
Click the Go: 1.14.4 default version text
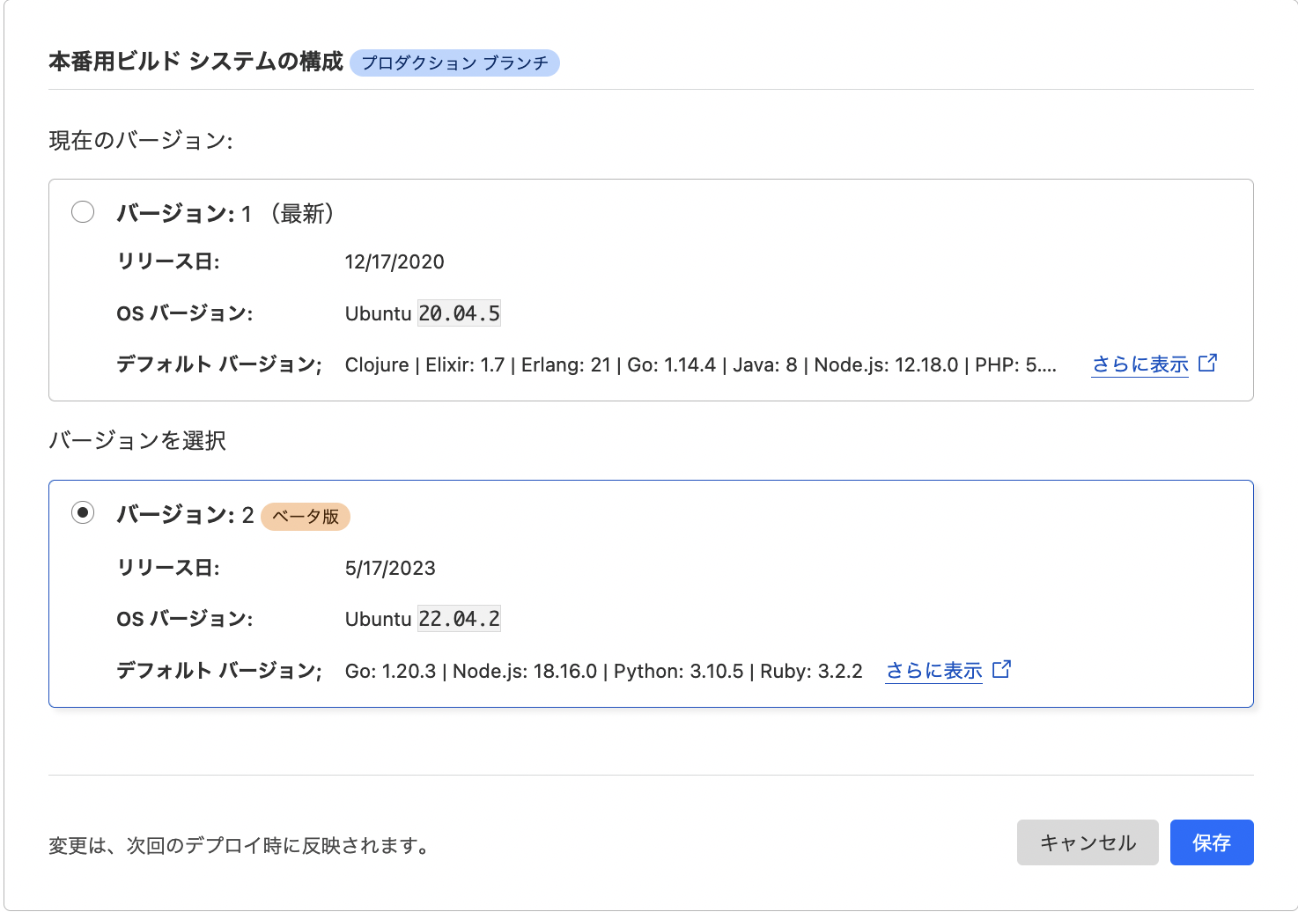pos(672,364)
